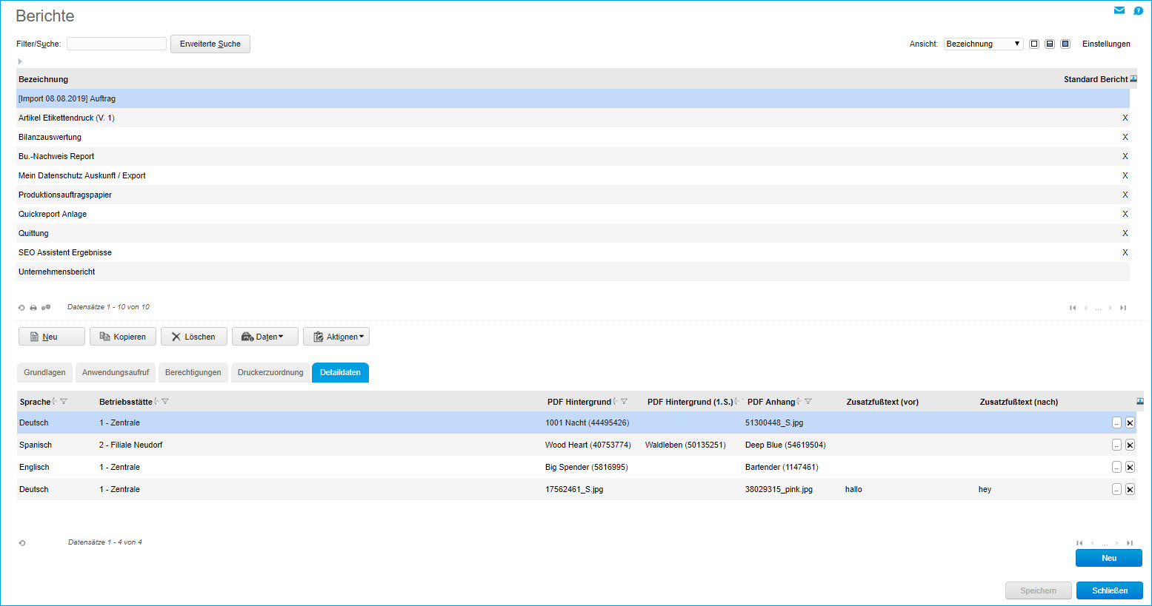Image resolution: width=1152 pixels, height=606 pixels.
Task: Jump to last page of report list
Action: [x=1123, y=308]
